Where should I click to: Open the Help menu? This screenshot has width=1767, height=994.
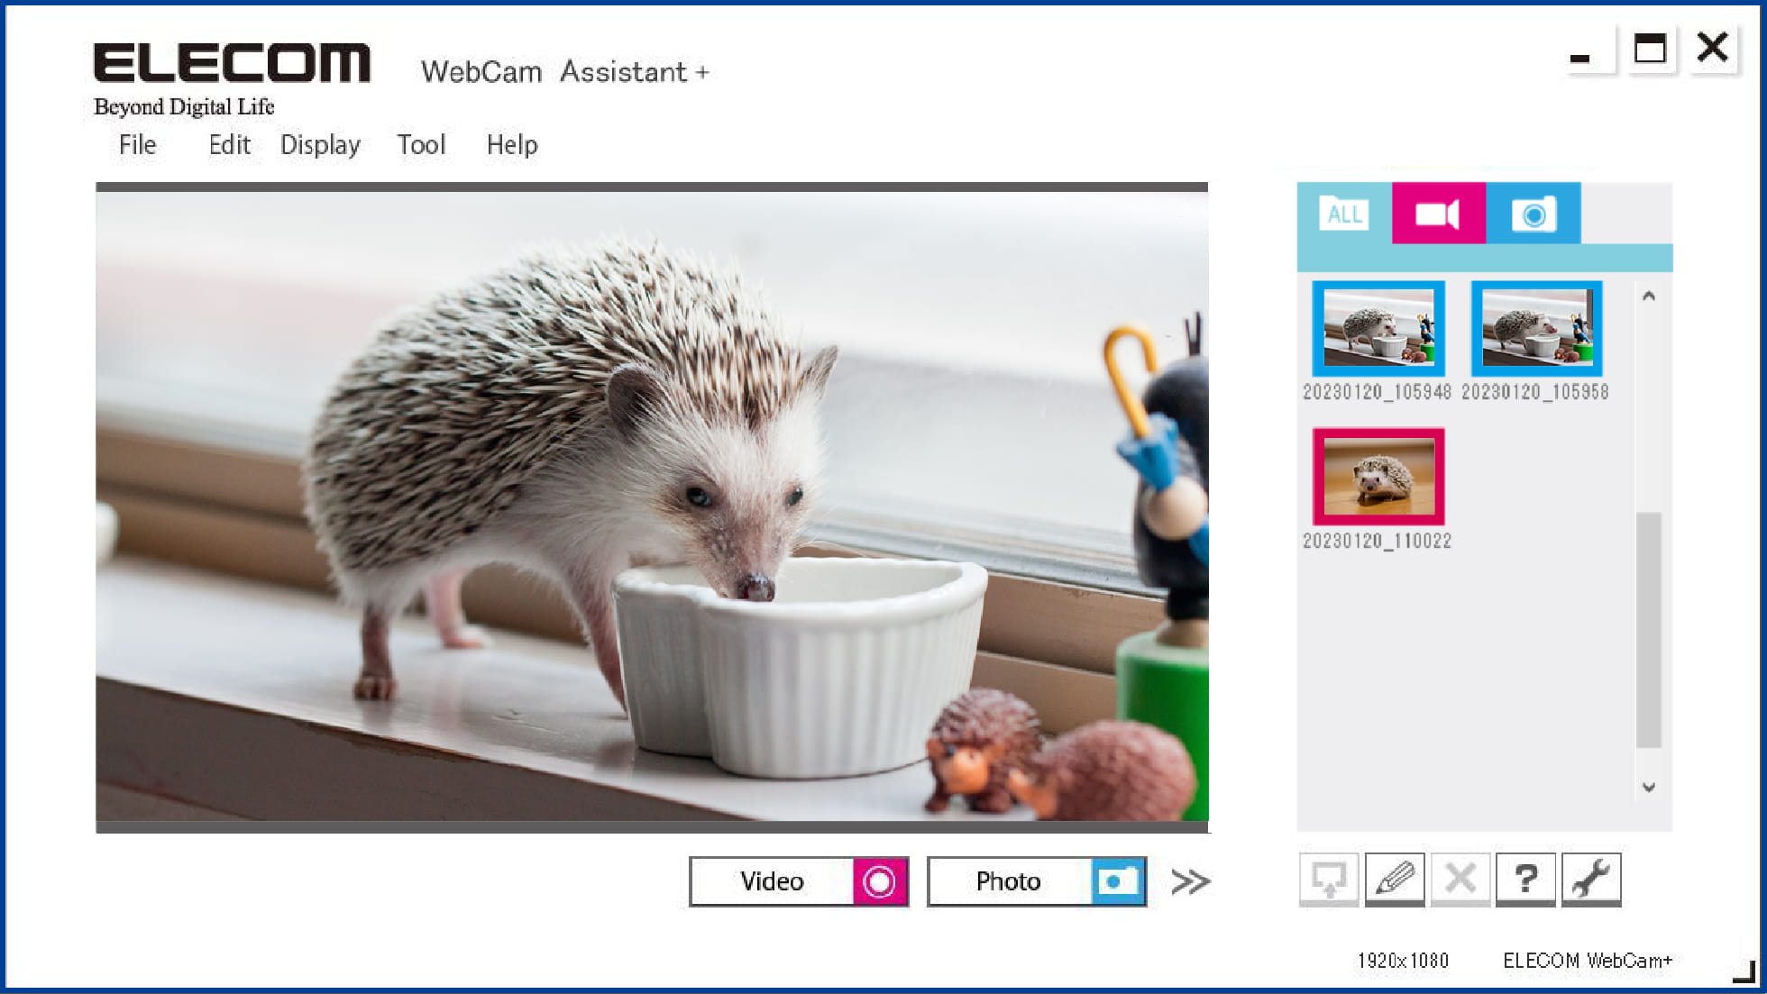pyautogui.click(x=512, y=145)
